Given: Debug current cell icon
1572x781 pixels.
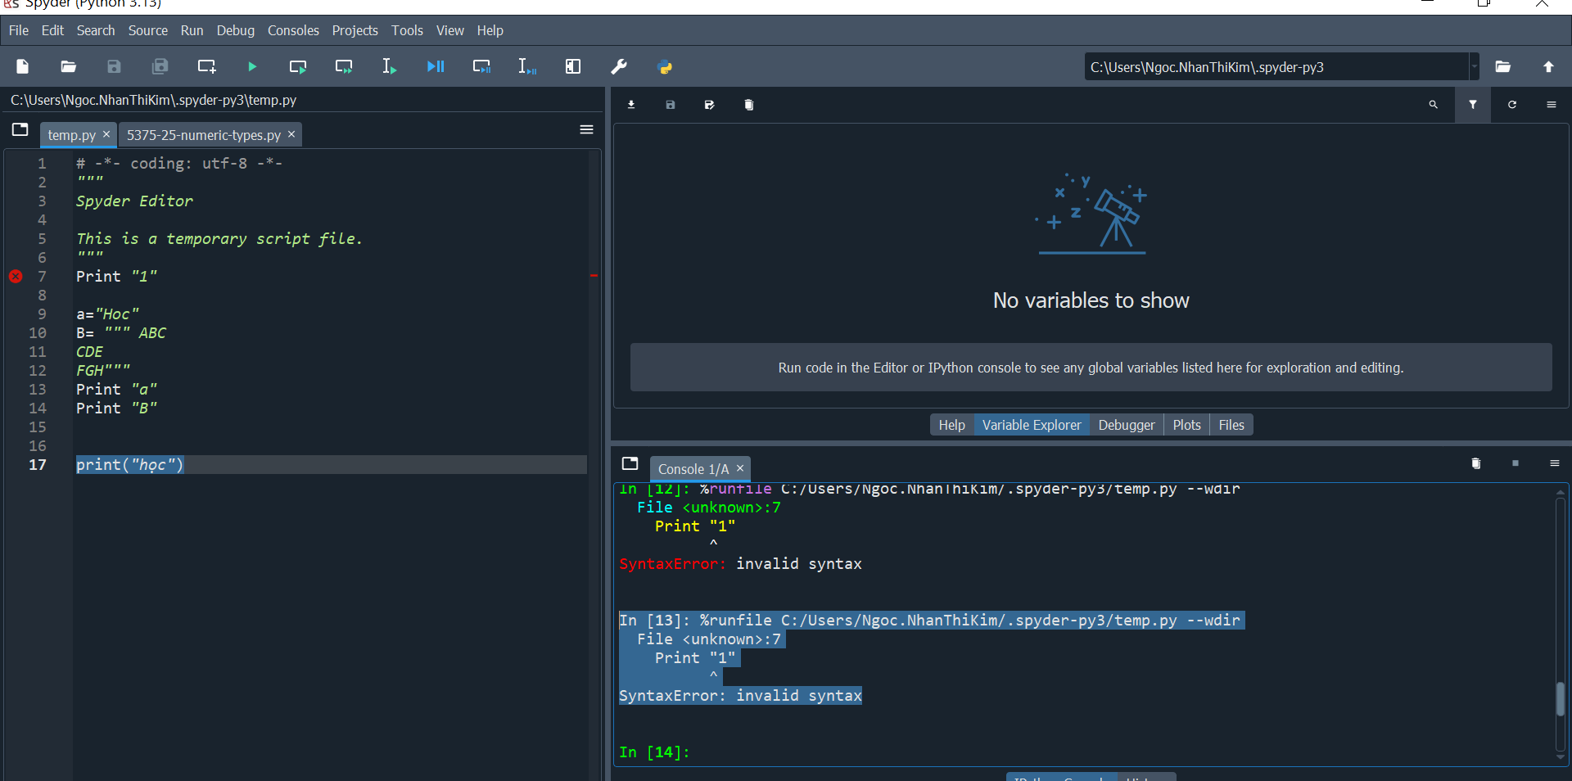Looking at the screenshot, I should pos(481,66).
